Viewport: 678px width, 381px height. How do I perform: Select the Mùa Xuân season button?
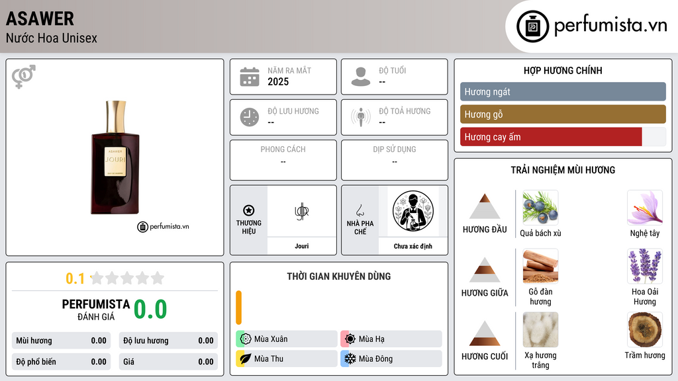[x=287, y=339]
